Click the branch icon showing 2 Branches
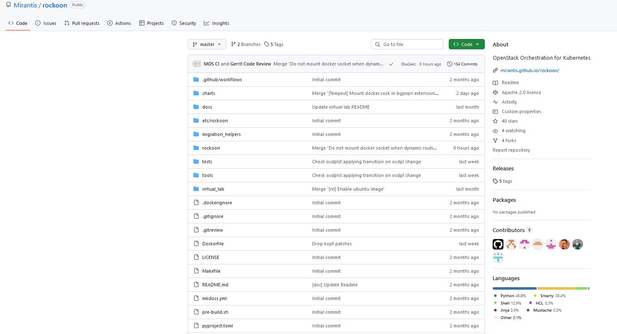The width and height of the screenshot is (617, 334). click(233, 44)
